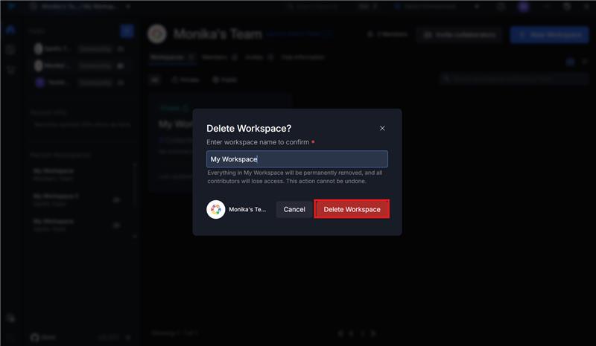Click the workspace search field behind the dialog

515,79
